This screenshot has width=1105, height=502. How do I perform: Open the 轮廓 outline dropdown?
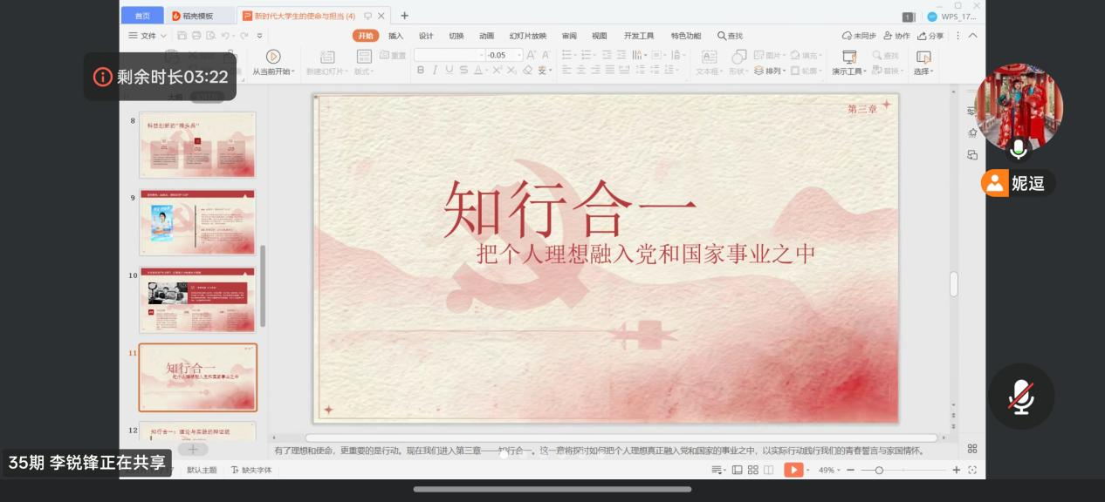click(807, 71)
